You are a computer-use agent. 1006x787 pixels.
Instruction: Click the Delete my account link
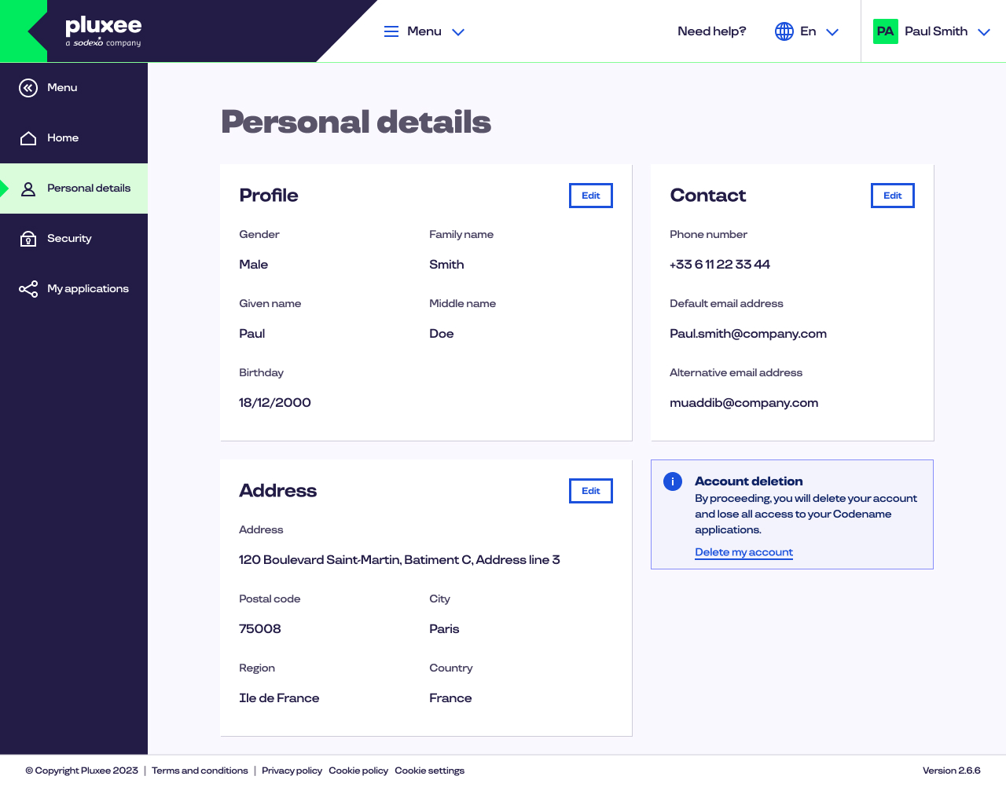coord(743,552)
